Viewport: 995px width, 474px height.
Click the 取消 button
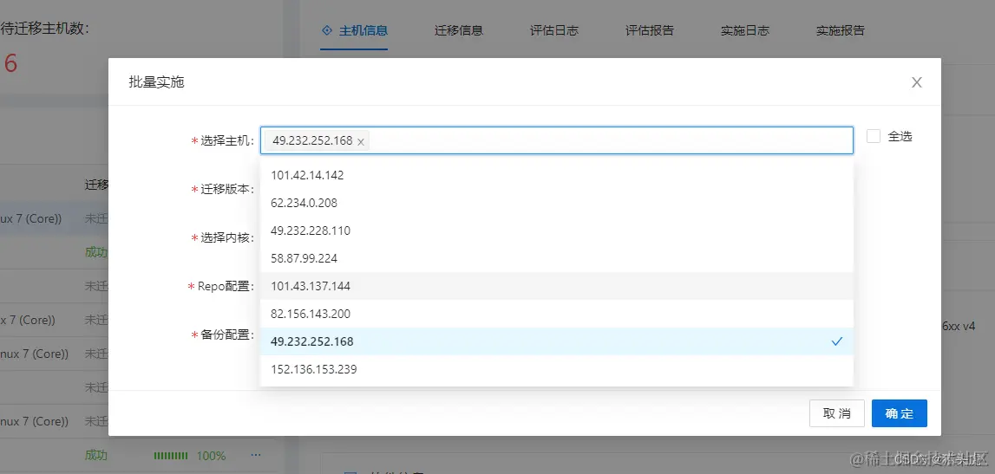(837, 413)
